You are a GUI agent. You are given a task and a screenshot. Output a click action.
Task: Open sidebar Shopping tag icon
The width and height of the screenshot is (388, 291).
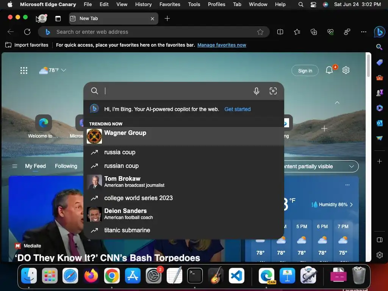pyautogui.click(x=379, y=63)
